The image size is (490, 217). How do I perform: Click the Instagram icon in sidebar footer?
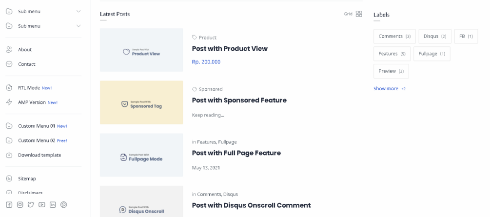tap(20, 205)
